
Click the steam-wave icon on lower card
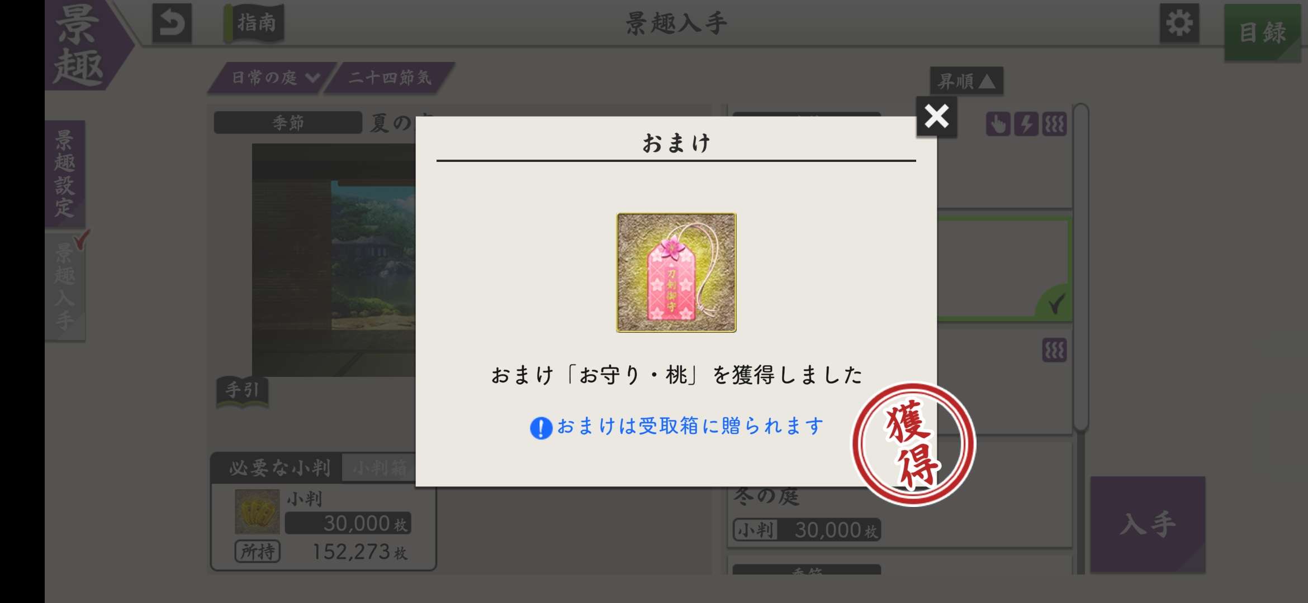click(1055, 351)
